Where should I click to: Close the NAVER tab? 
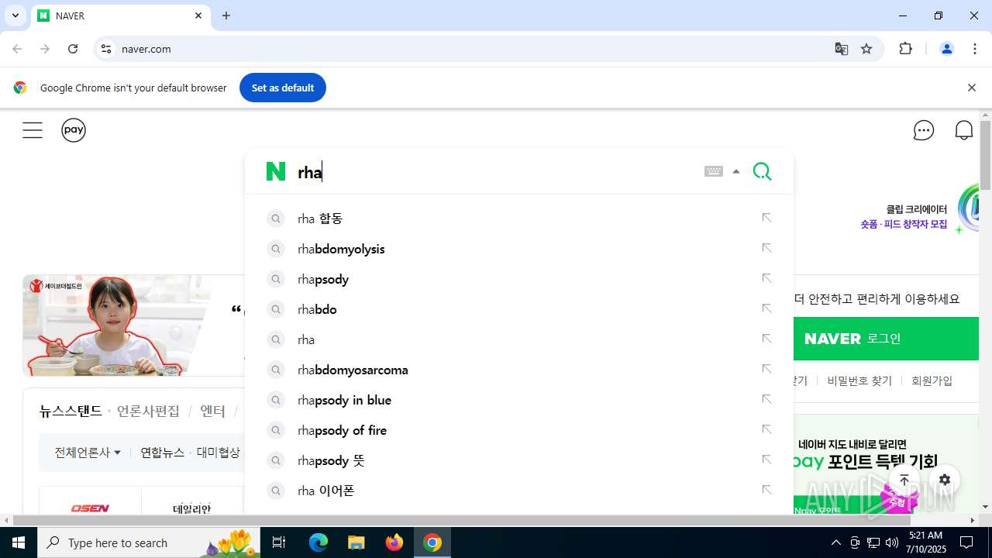(x=198, y=15)
